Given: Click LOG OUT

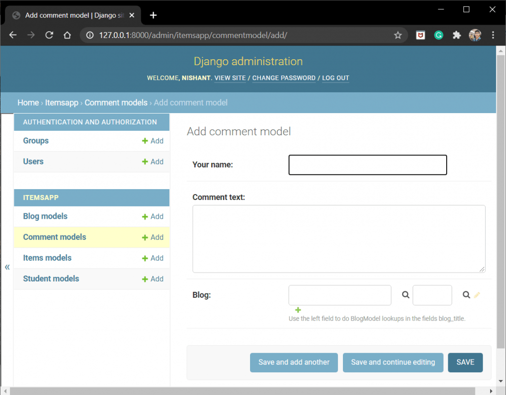Looking at the screenshot, I should pos(336,78).
